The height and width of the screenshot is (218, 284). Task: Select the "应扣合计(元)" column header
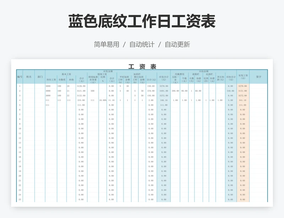(231, 78)
